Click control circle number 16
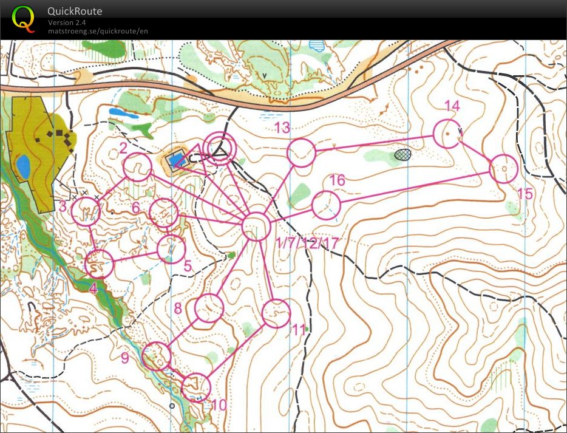 click(325, 206)
